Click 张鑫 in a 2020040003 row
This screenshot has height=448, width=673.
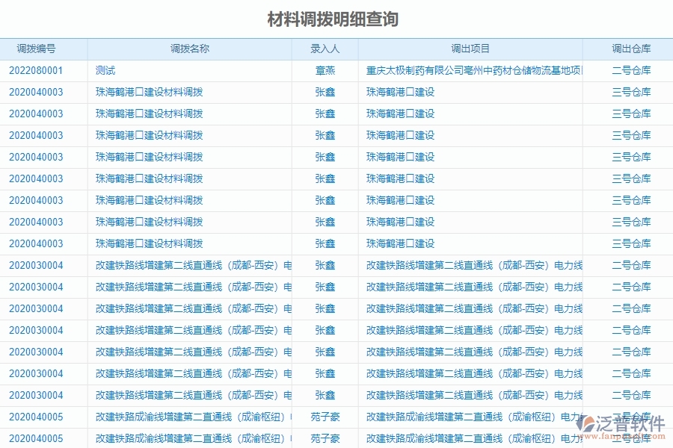(324, 92)
